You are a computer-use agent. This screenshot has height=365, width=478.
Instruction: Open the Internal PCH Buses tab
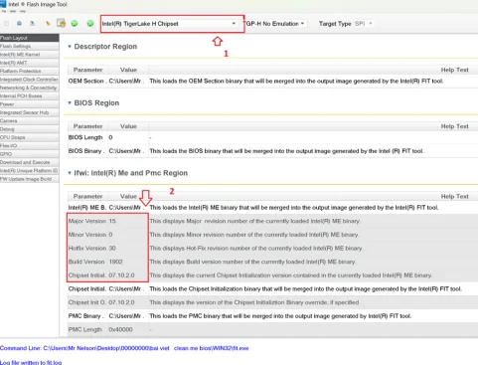[30, 95]
